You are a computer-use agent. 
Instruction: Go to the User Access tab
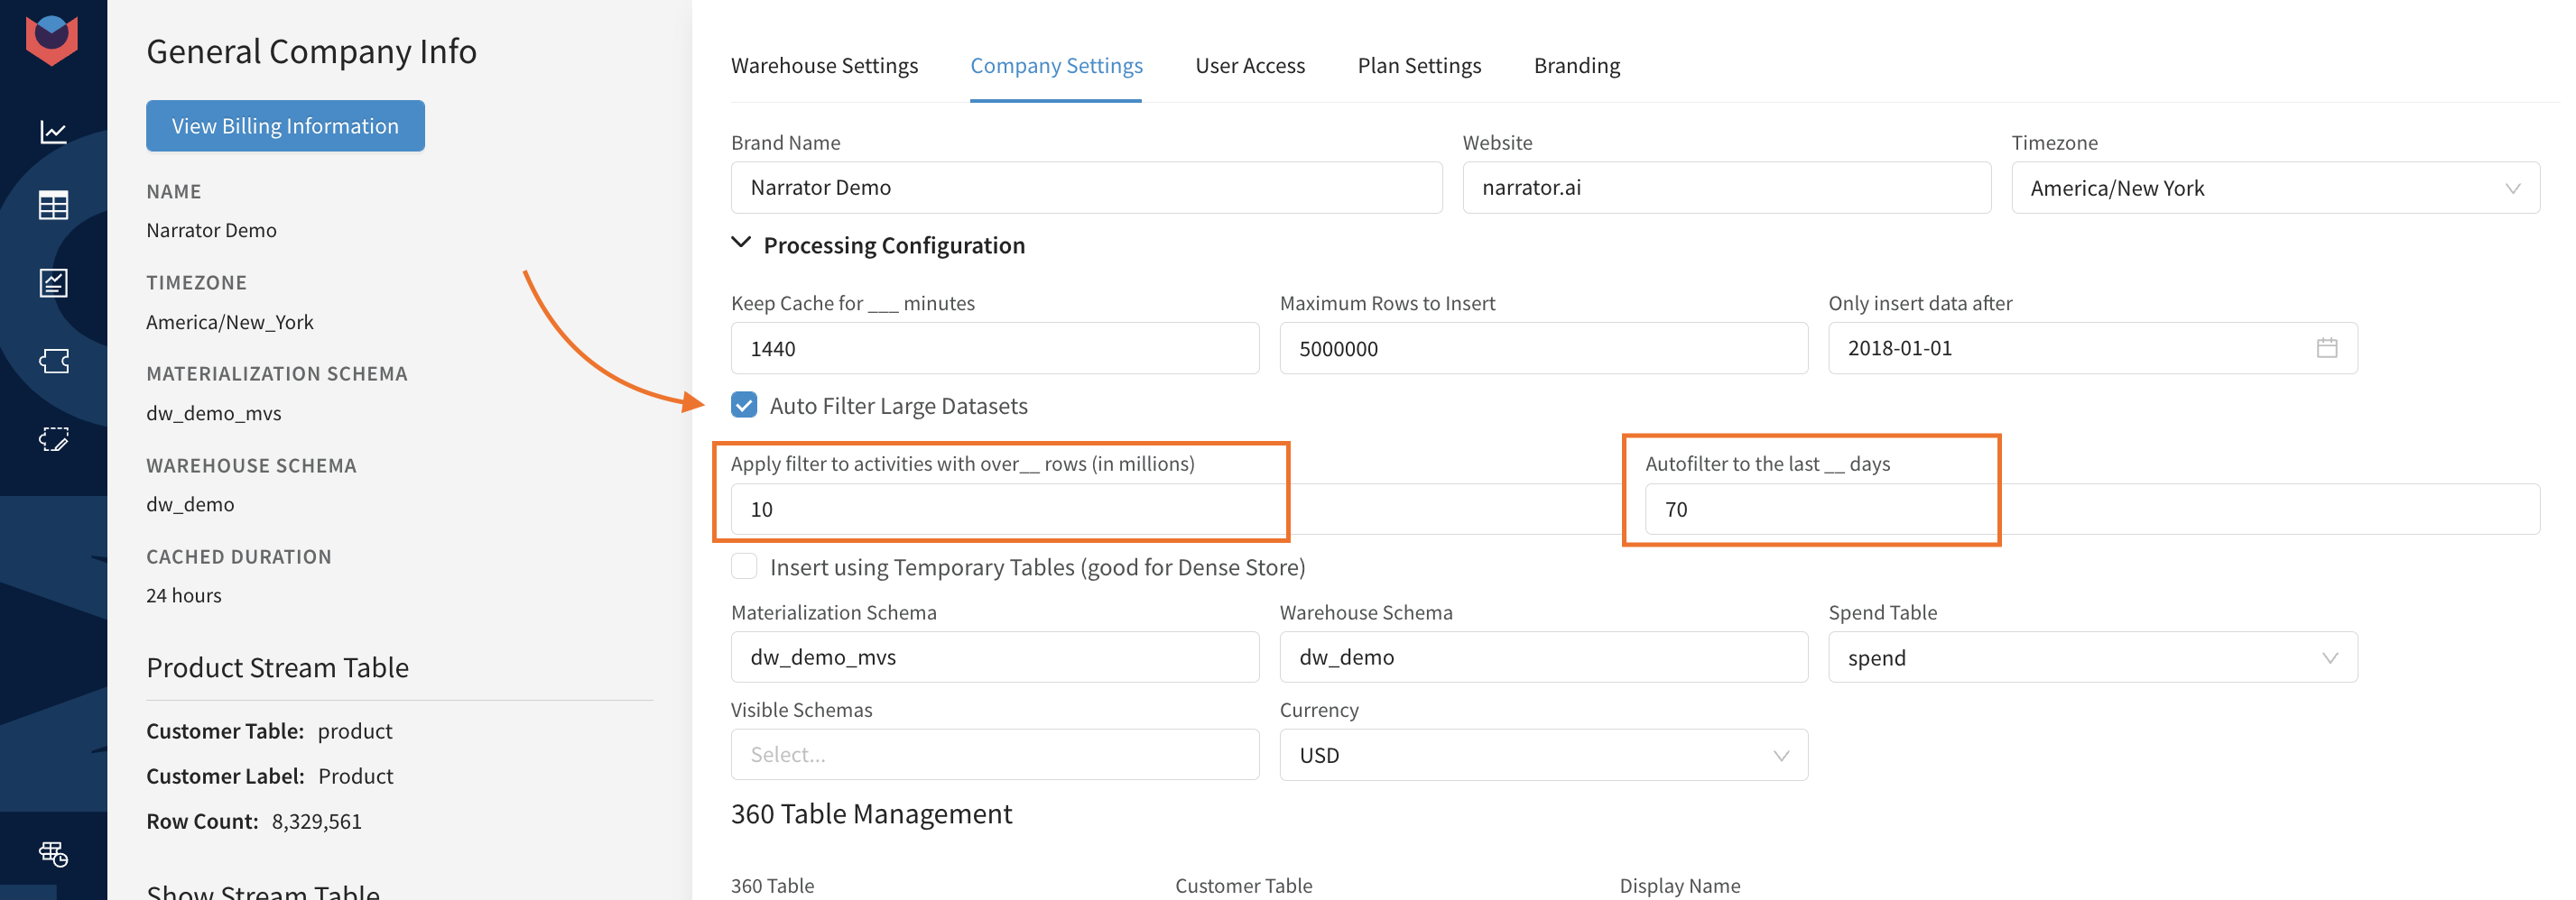point(1250,65)
